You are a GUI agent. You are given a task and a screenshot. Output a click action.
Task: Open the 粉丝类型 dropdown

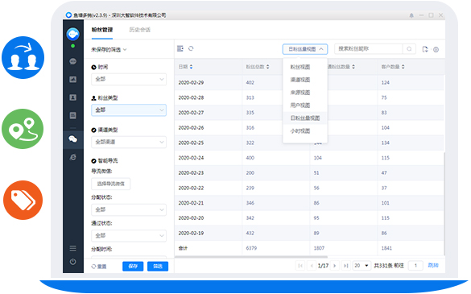(x=129, y=110)
